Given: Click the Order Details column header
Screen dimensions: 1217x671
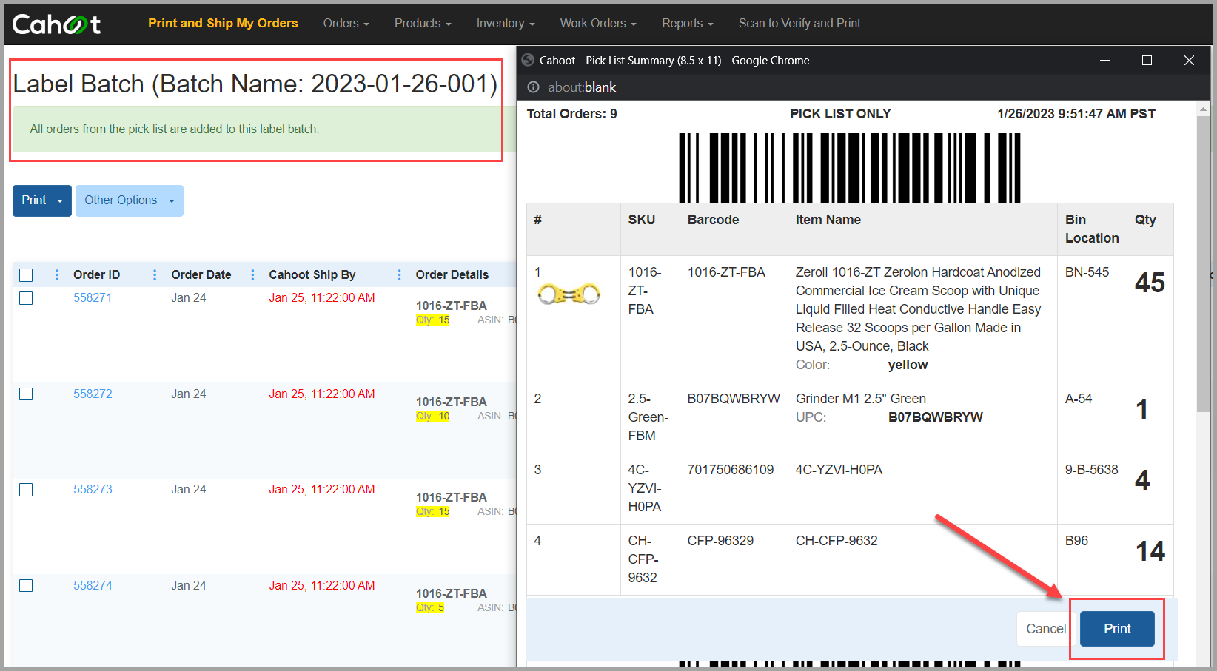Looking at the screenshot, I should coord(452,275).
